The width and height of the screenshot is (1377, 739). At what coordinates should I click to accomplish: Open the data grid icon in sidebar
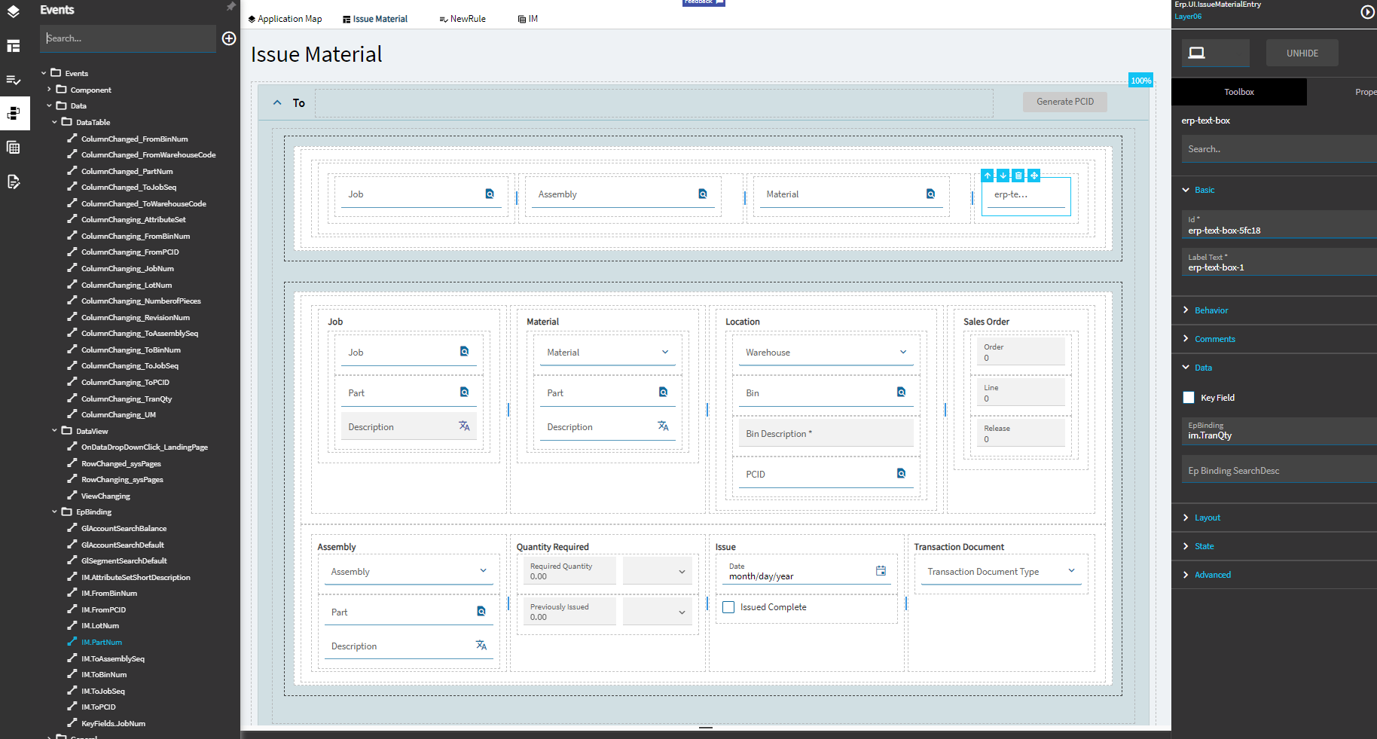14,148
